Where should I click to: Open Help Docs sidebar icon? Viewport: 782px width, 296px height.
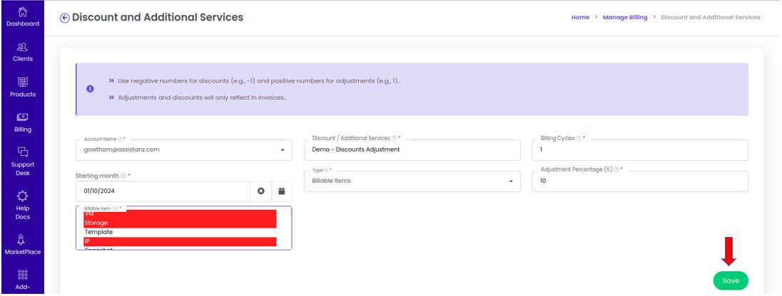[22, 196]
